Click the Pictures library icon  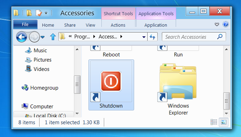coord(29,60)
